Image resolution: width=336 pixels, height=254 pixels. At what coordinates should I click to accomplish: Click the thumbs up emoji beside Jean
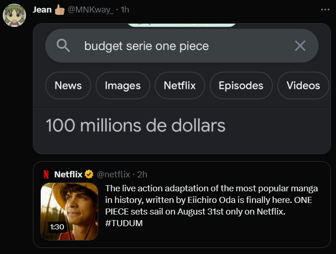coord(60,10)
